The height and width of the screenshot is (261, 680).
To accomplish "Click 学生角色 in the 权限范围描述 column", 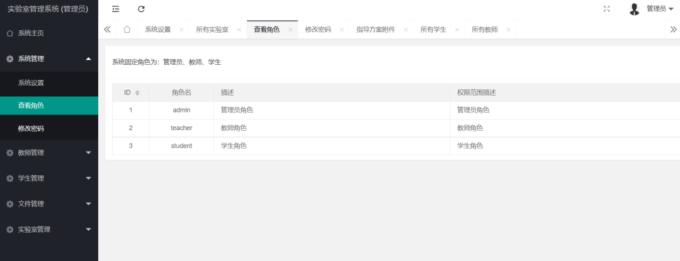I will click(470, 146).
